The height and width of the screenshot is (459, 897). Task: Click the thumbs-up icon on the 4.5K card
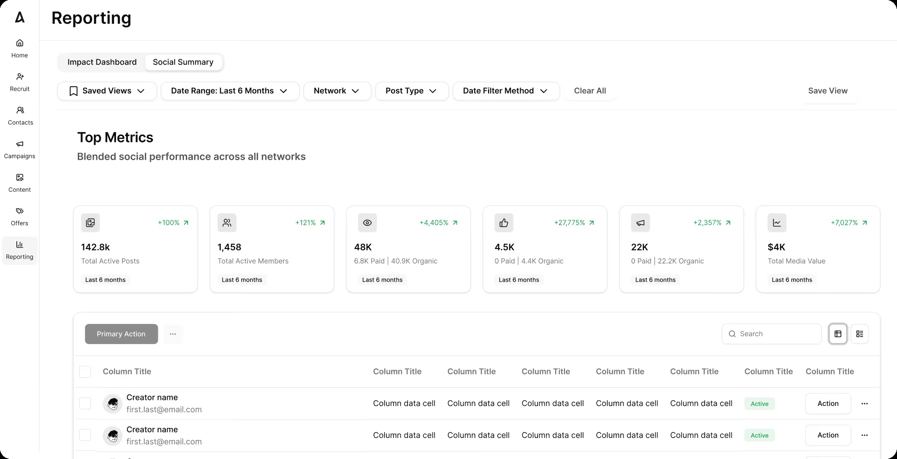pos(504,223)
